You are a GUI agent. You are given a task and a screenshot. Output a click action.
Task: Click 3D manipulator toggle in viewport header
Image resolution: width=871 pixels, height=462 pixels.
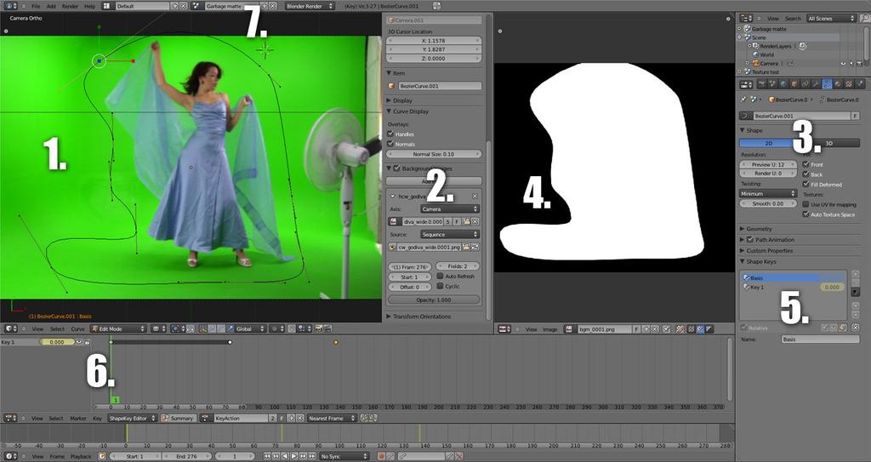click(x=201, y=328)
